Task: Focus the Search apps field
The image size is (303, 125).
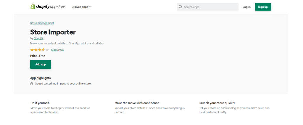Action: click(207, 7)
